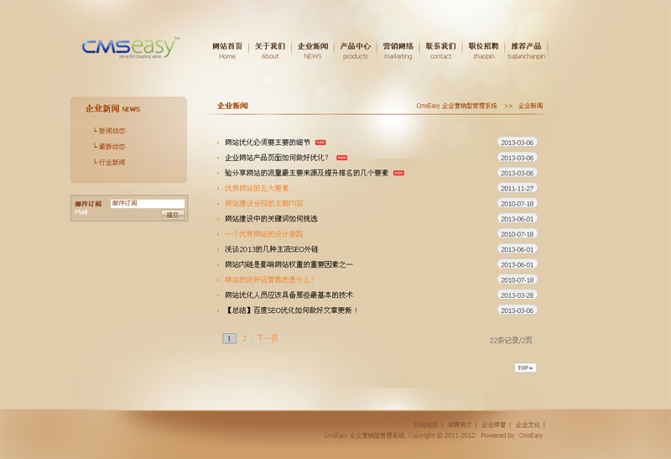Open article 优秀网站的五大要素

257,188
